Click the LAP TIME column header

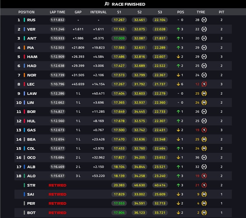pos(57,12)
